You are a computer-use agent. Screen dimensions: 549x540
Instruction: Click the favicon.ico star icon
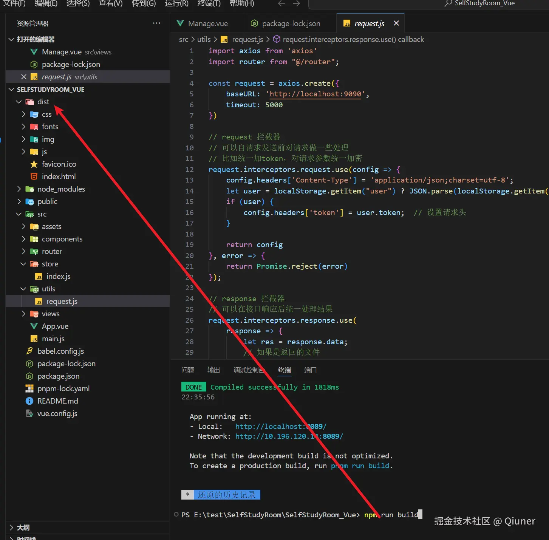(x=34, y=164)
